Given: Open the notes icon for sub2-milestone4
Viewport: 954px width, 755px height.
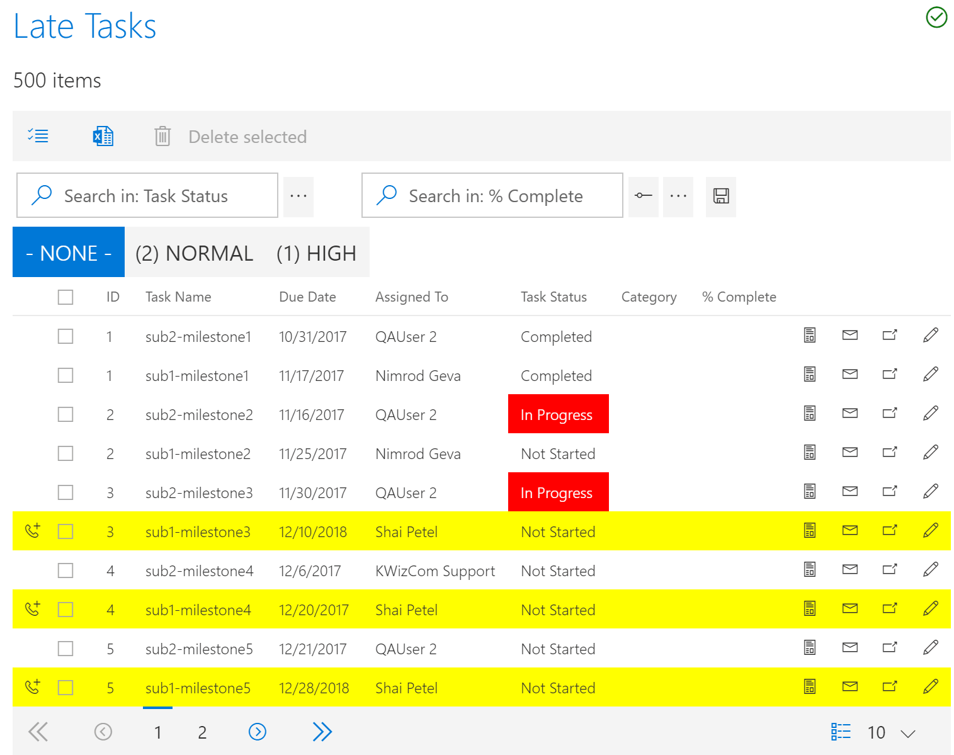Looking at the screenshot, I should (809, 569).
